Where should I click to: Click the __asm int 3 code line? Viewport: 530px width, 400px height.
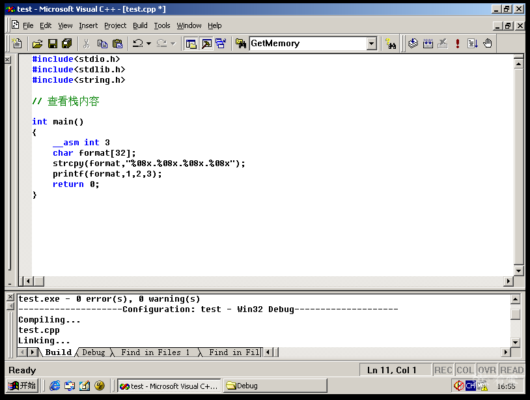(x=81, y=143)
